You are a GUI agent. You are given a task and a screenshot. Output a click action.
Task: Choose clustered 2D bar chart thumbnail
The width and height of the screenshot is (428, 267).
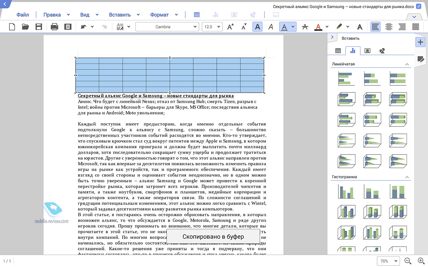pyautogui.click(x=346, y=78)
